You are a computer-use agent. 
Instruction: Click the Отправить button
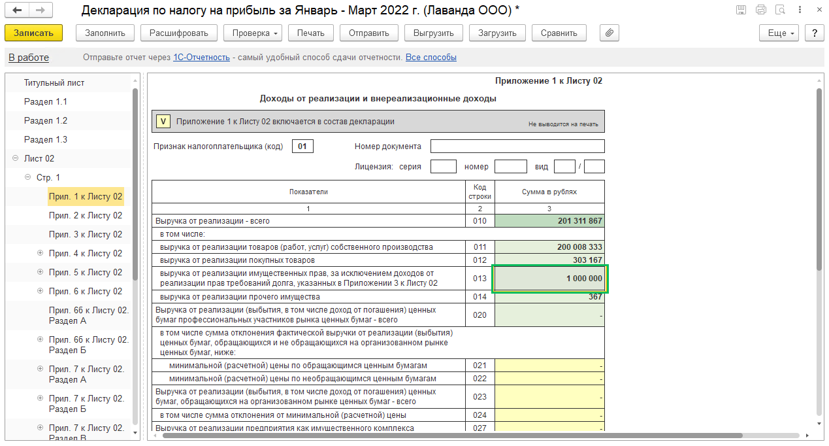pyautogui.click(x=369, y=33)
